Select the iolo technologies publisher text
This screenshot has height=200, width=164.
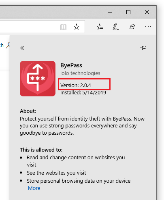pyautogui.click(x=80, y=73)
